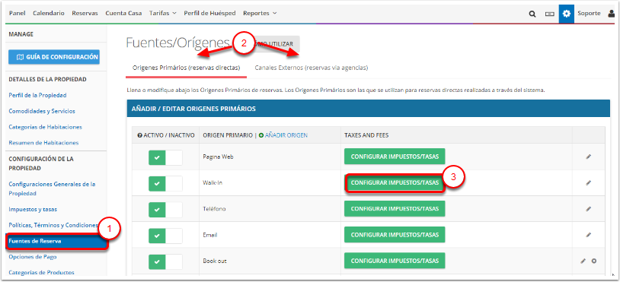
Task: Open the user profile icon
Action: coord(612,14)
